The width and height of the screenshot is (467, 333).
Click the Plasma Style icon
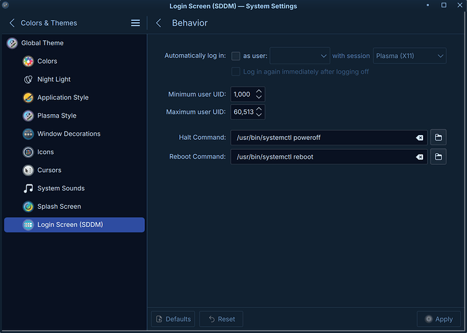click(x=28, y=116)
